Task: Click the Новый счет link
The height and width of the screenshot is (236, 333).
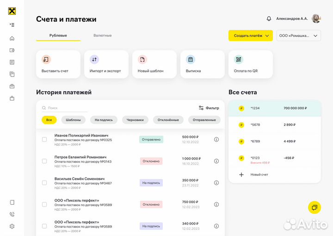Action: tap(259, 175)
